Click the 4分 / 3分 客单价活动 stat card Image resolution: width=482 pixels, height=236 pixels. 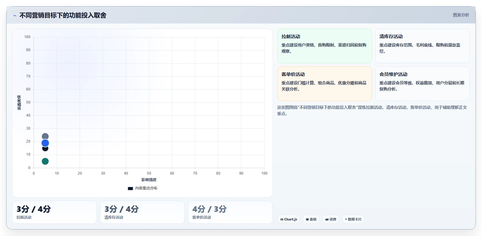coord(230,212)
